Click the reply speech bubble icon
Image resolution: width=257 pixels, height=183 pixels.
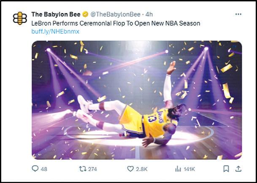35,169
